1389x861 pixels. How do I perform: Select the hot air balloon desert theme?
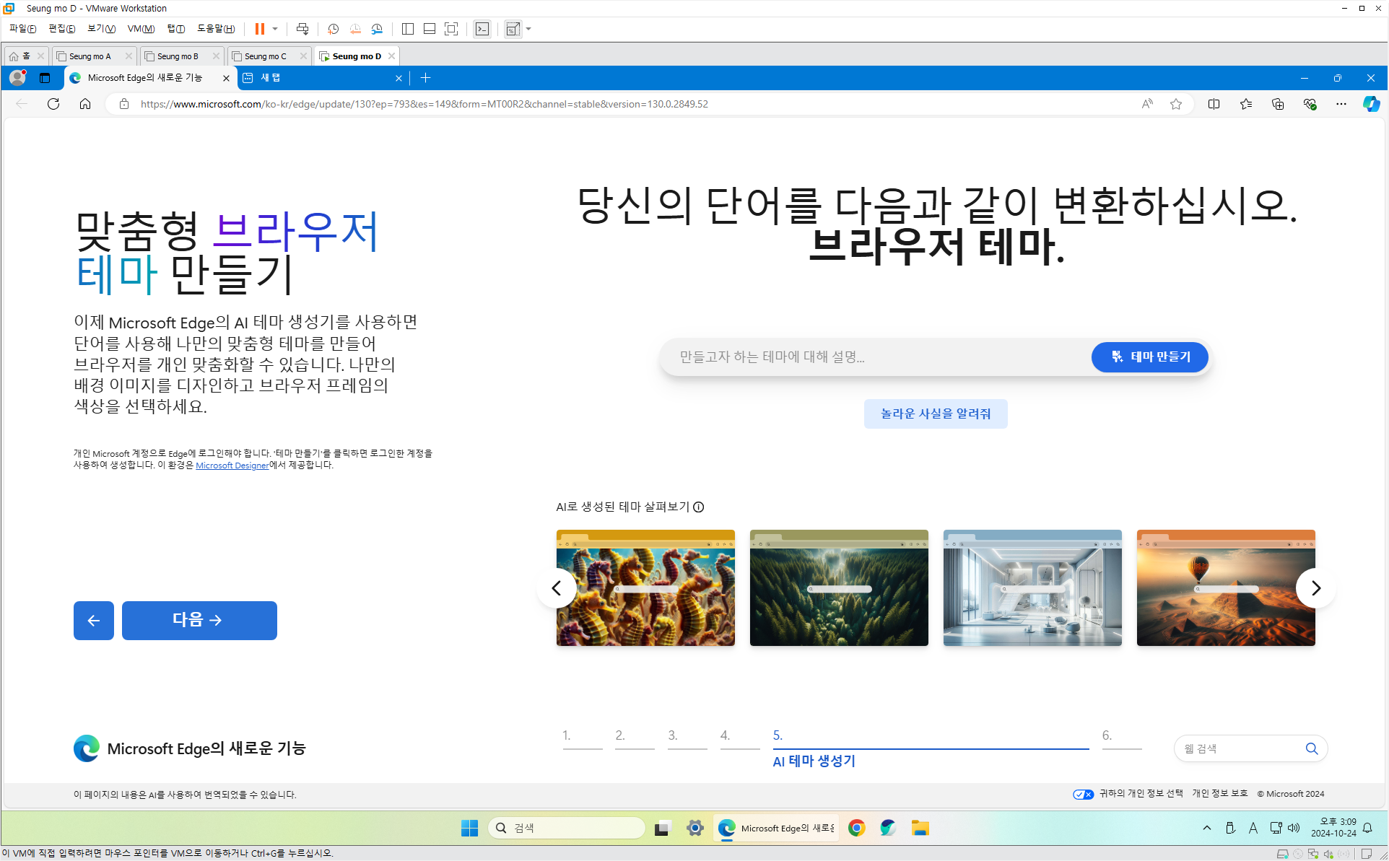[x=1226, y=587]
